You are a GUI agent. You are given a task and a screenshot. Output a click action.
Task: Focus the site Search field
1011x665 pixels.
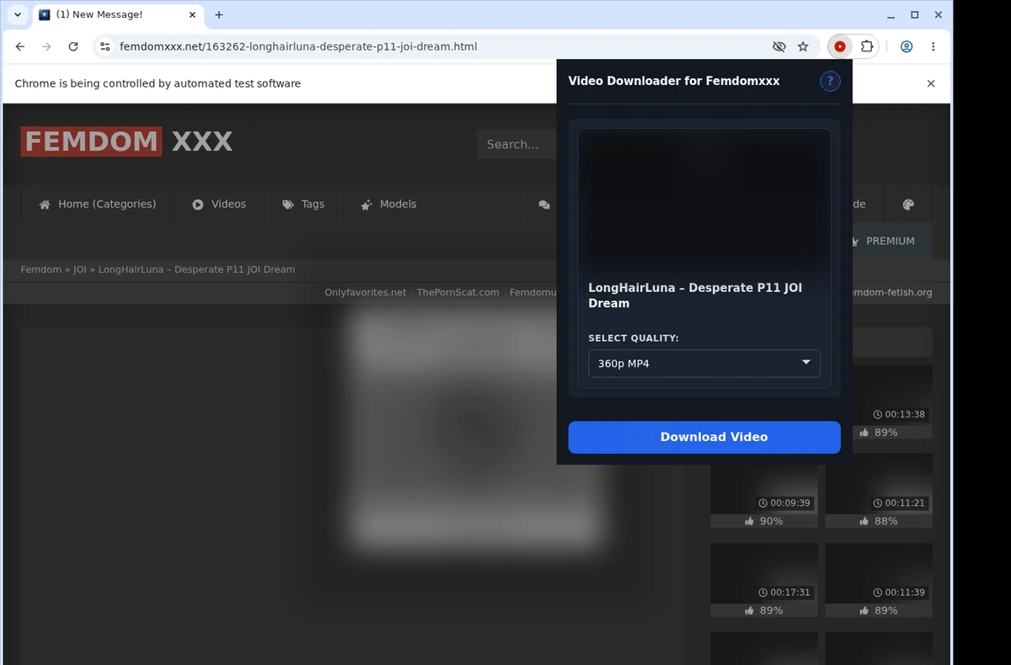516,144
